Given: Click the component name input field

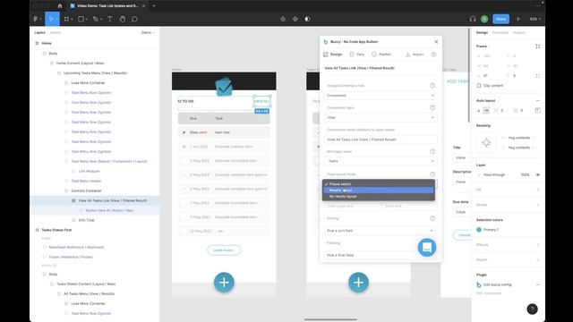Looking at the screenshot, I should (x=380, y=140).
